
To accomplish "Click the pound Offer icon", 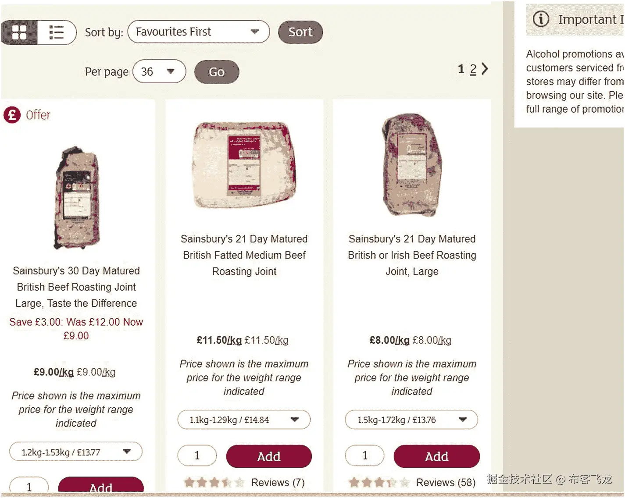I will click(12, 115).
